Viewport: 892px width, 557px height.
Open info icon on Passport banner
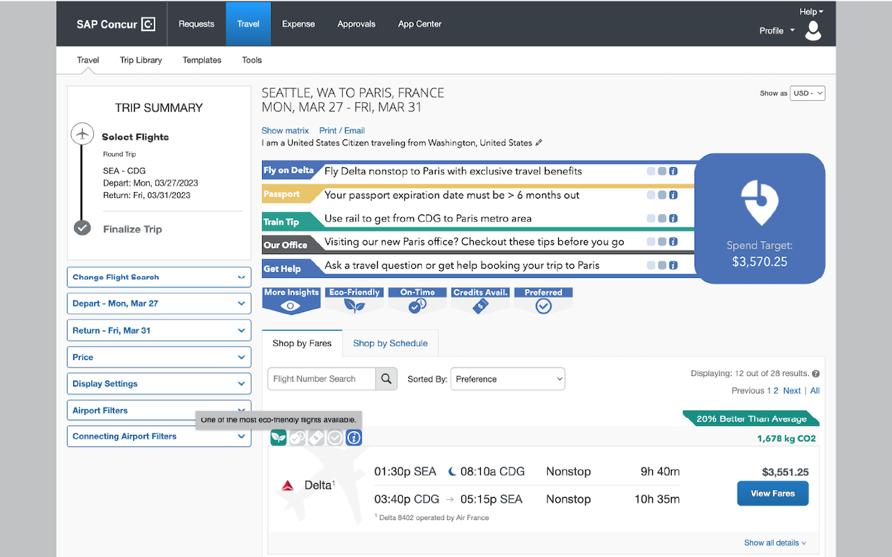(673, 195)
